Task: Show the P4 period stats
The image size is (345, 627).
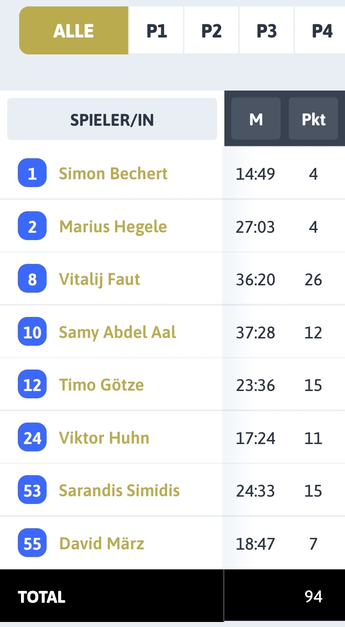Action: pyautogui.click(x=320, y=31)
